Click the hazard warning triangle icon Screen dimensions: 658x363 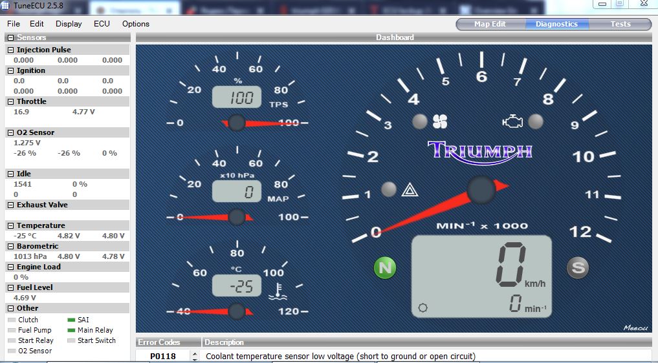click(408, 190)
